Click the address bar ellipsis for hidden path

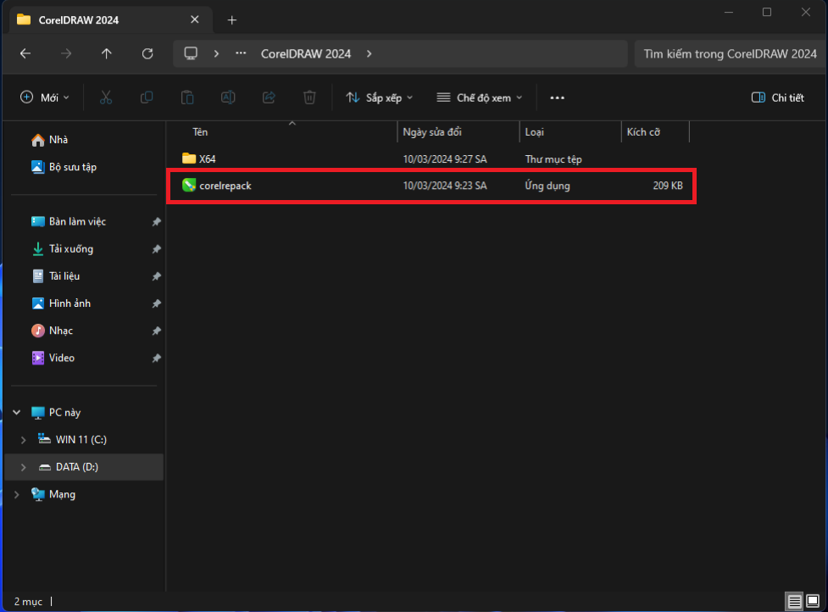pos(241,53)
